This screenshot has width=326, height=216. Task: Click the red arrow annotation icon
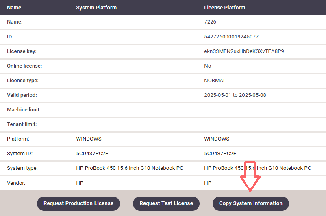(250, 177)
